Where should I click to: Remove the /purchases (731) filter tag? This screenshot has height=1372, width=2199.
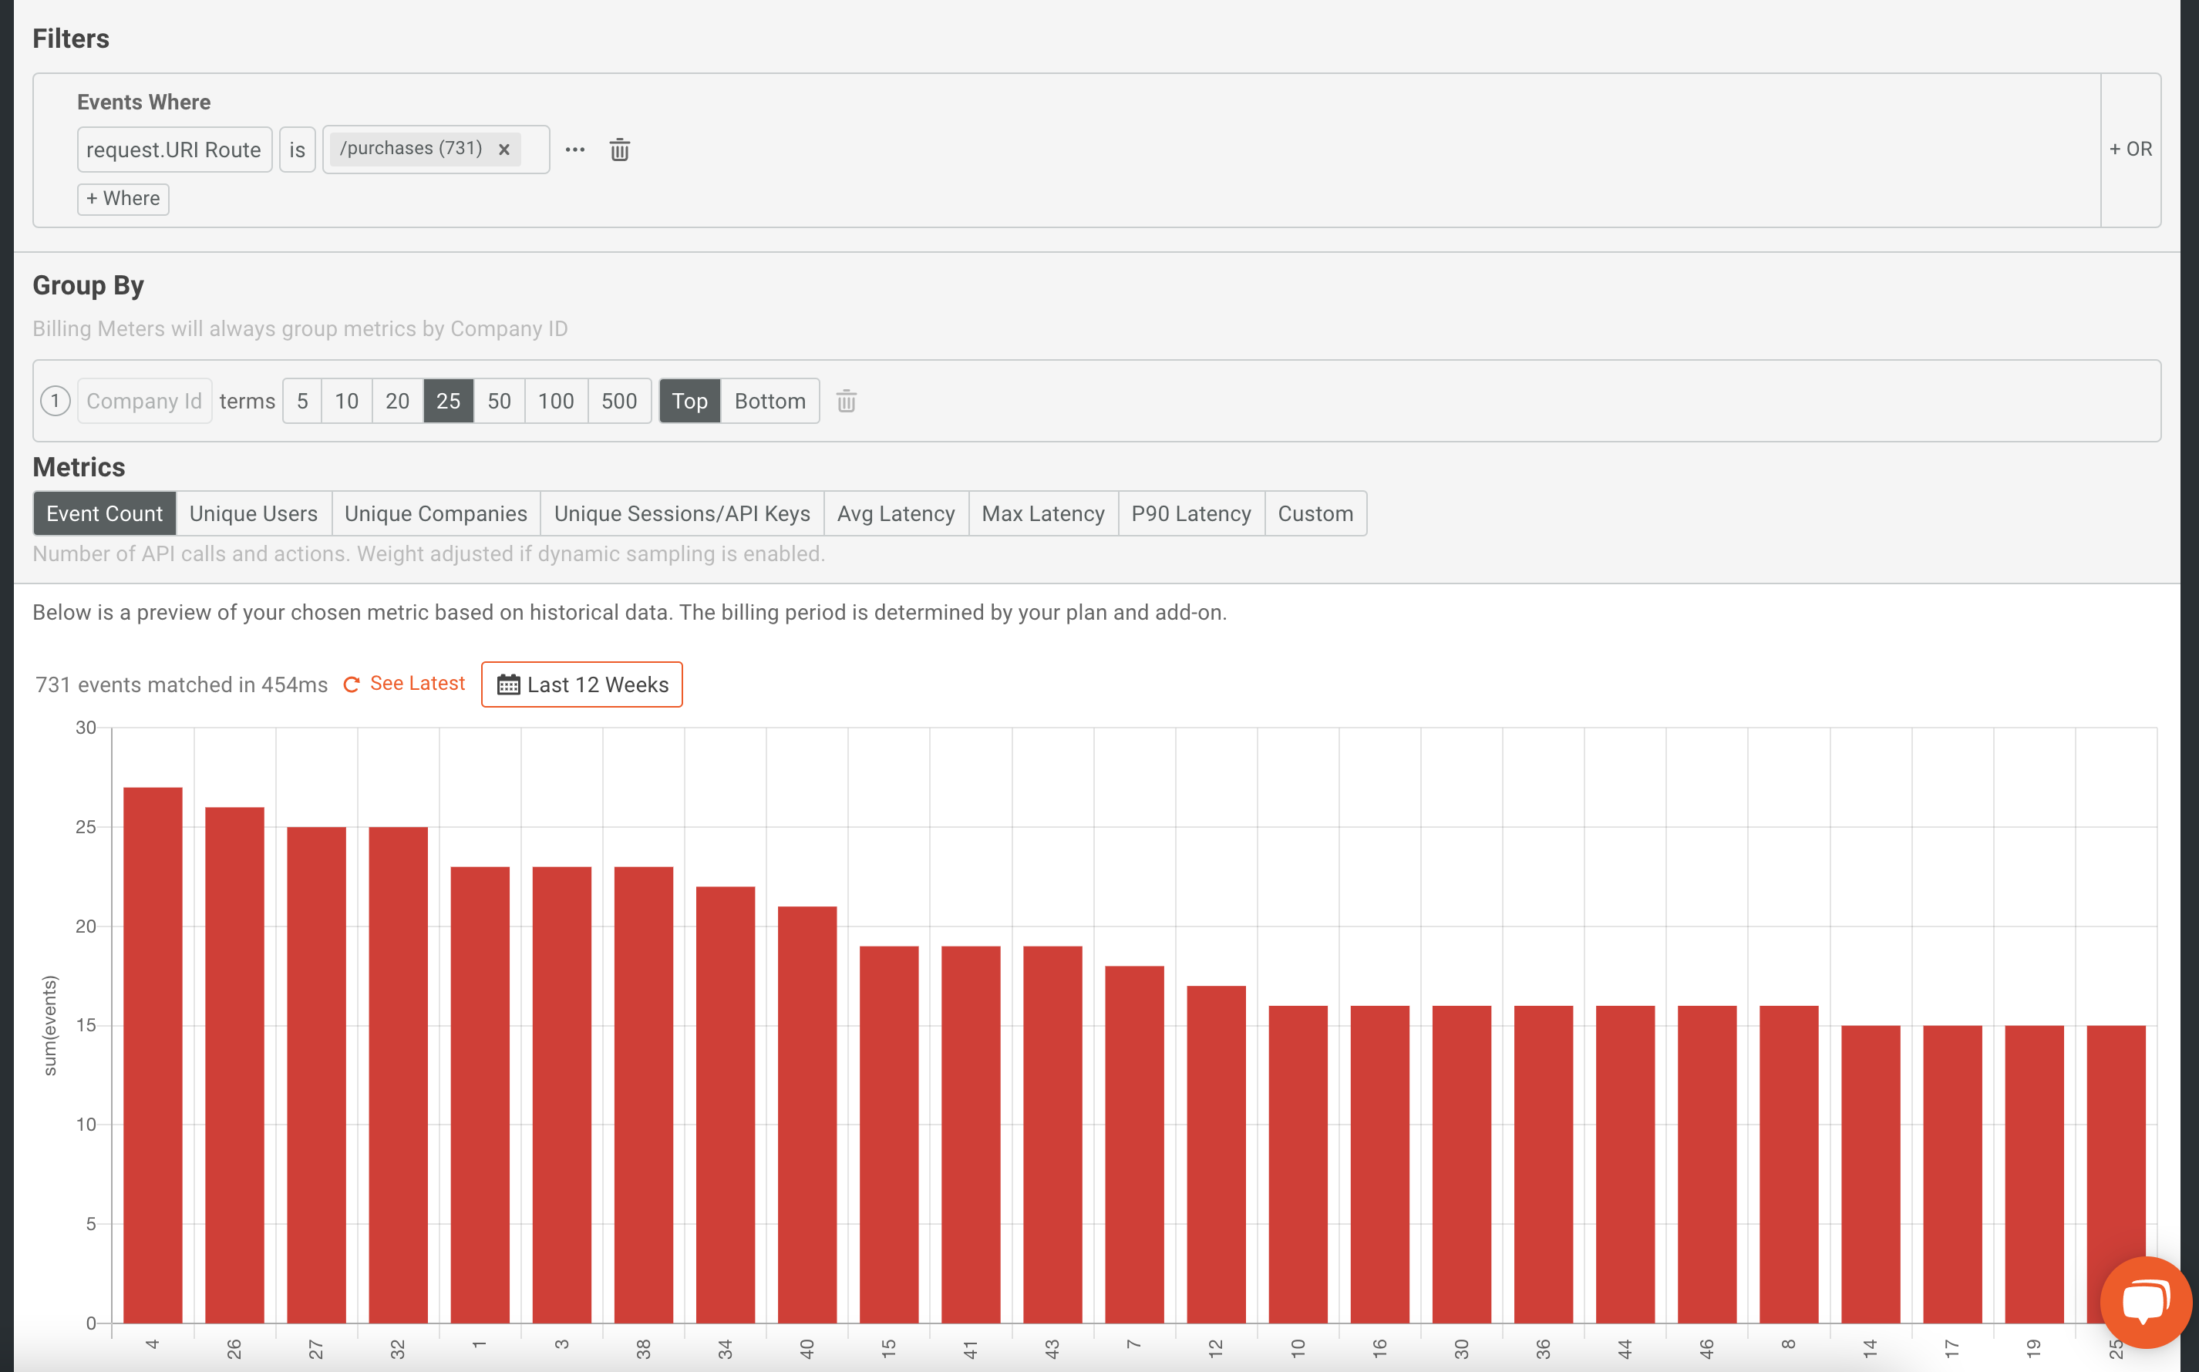(x=503, y=150)
